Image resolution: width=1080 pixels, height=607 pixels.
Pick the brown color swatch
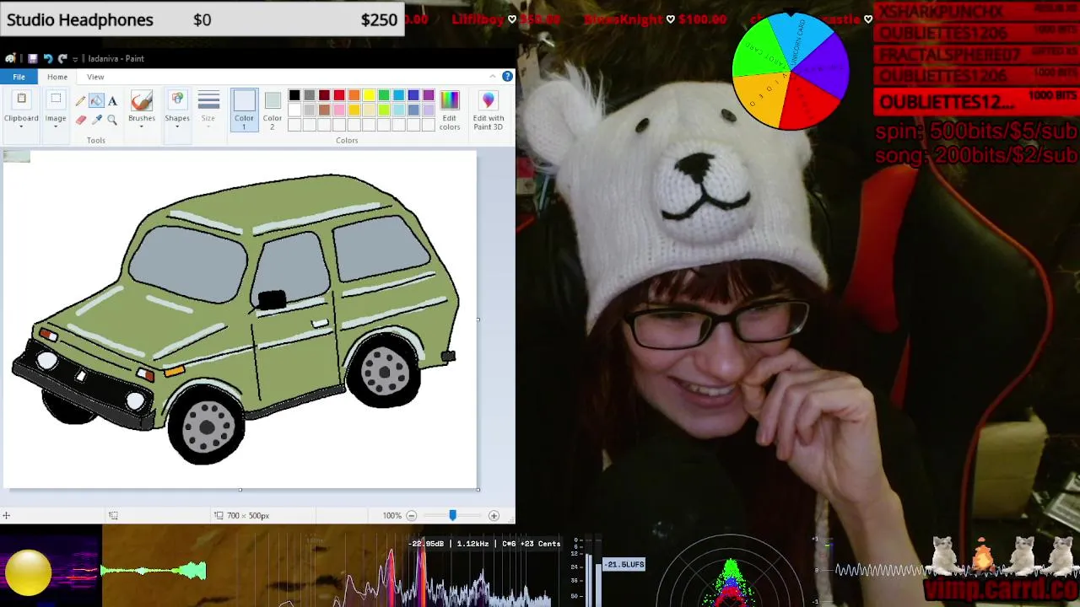tap(324, 110)
